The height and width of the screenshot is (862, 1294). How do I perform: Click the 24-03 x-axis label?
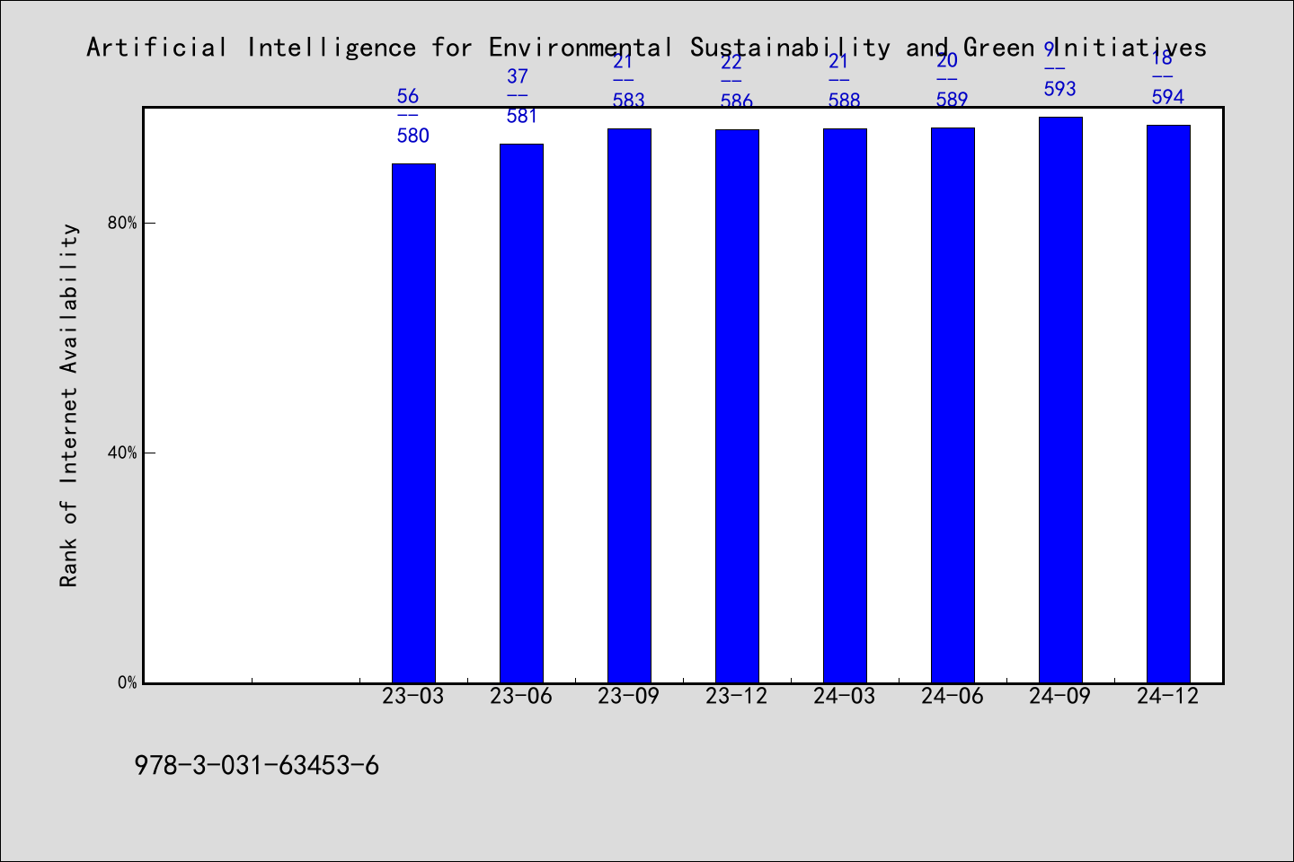tap(845, 696)
